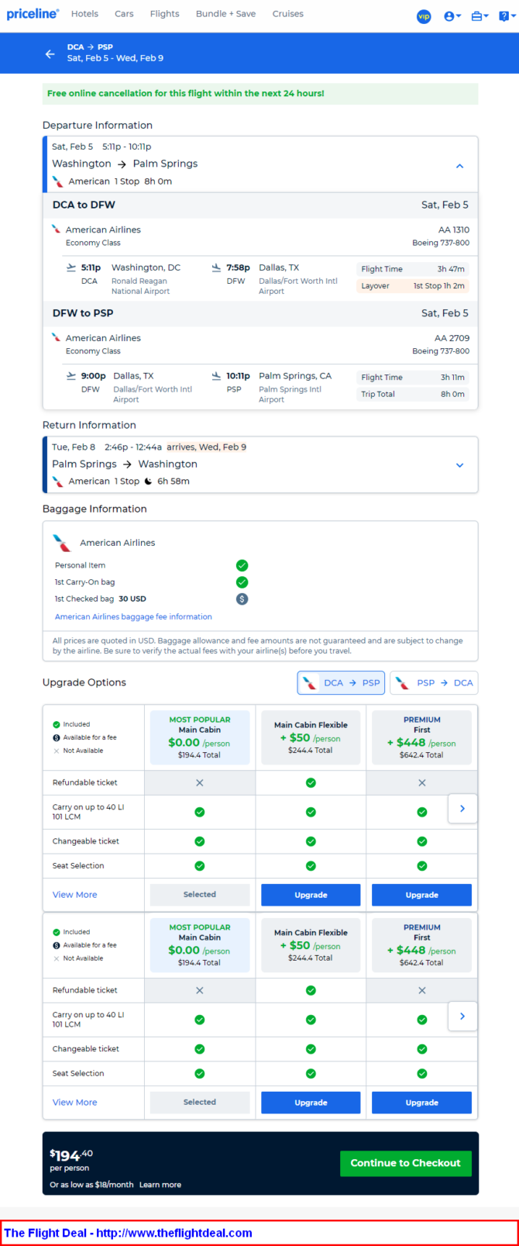Click Upgrade for Premium First, first table
Image resolution: width=519 pixels, height=1246 pixels.
(421, 895)
